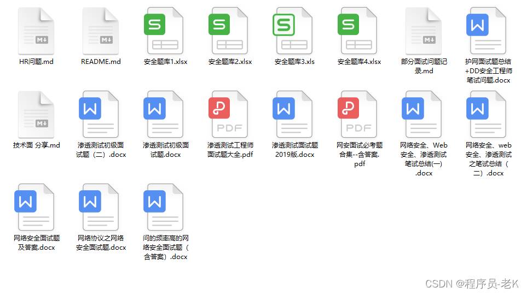Click the label 网络协议之网络安全面试题.docx

click(101, 243)
